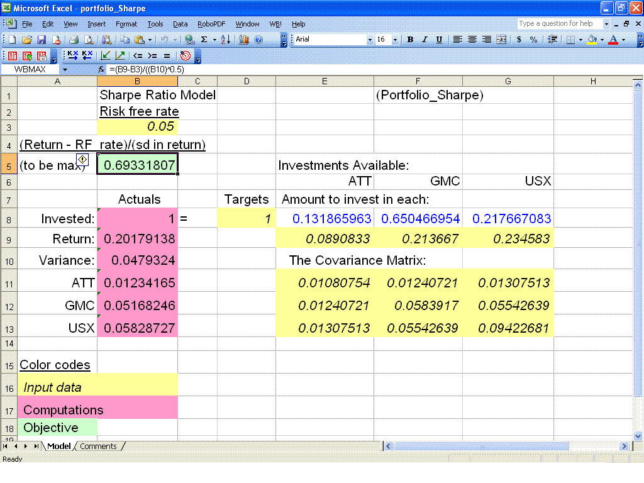Toggle Italic formatting

coord(425,40)
